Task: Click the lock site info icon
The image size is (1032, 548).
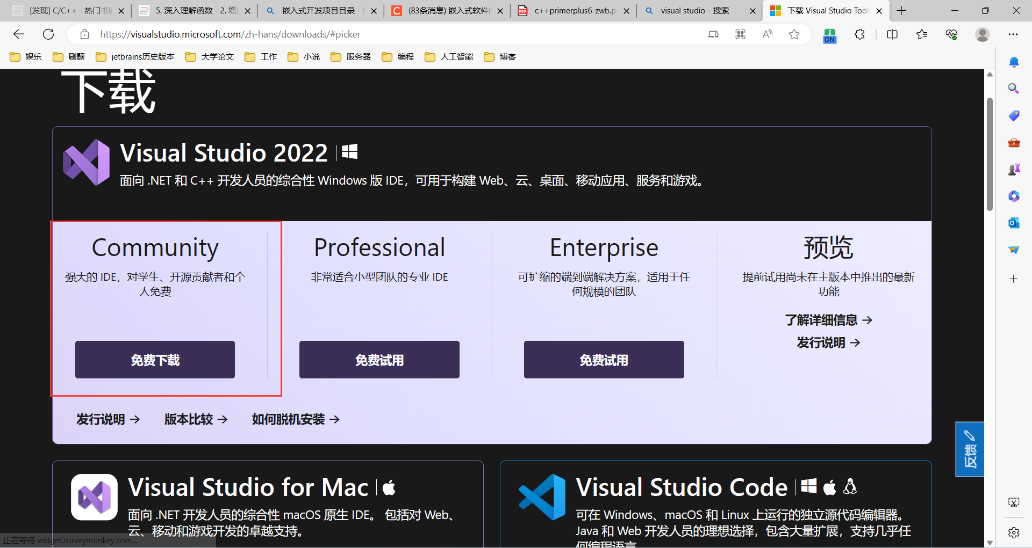Action: tap(84, 34)
